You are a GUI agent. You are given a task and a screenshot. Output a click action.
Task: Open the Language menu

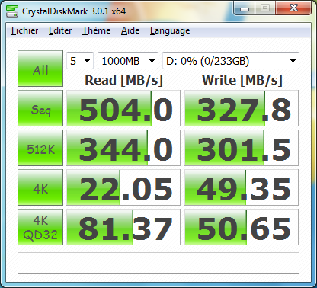point(170,30)
